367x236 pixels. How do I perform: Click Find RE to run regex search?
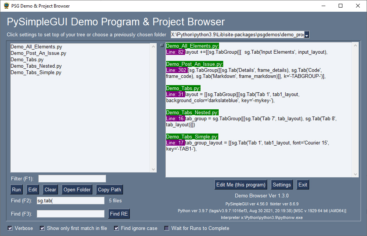coord(119,213)
